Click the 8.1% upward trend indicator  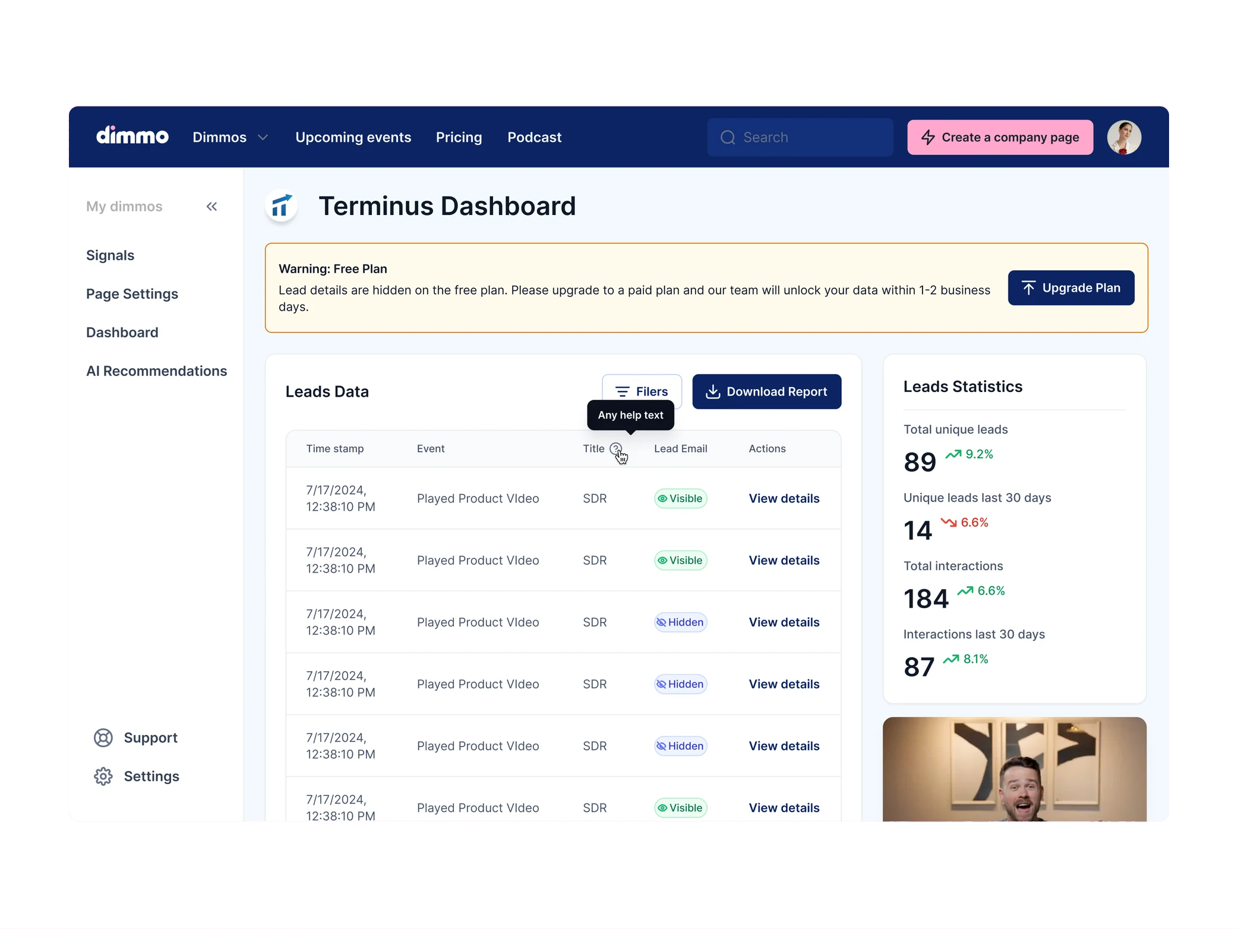966,659
